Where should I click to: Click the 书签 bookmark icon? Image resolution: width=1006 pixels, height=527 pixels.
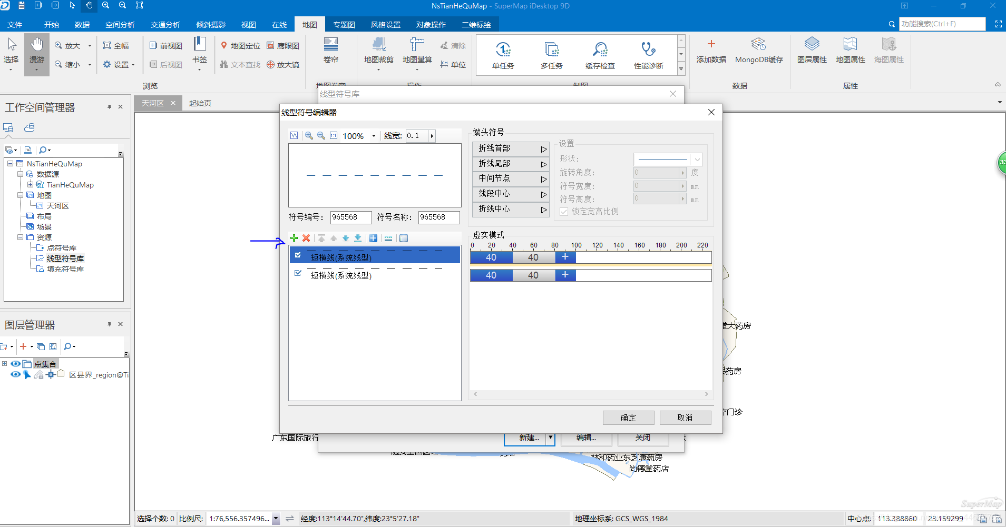point(200,53)
